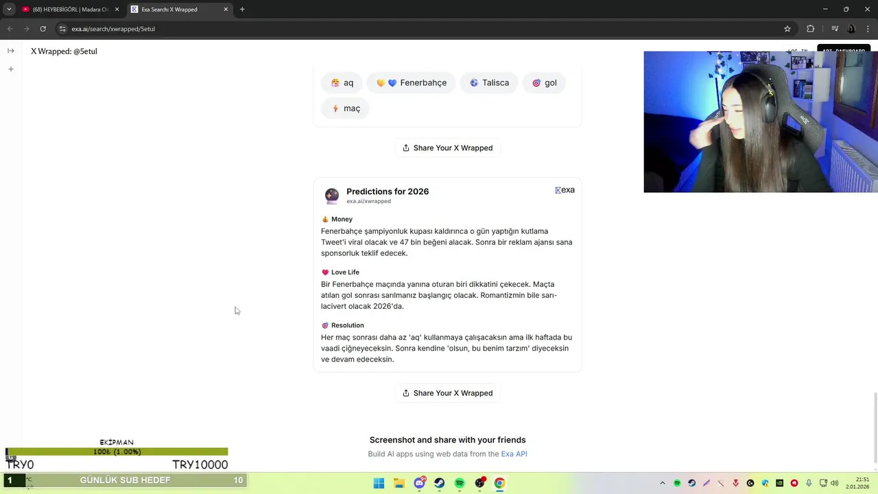
Task: Open File Explorer from taskbar
Action: point(399,483)
